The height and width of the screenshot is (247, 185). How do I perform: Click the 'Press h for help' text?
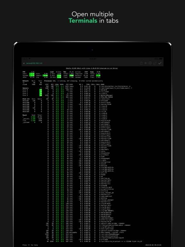point(30,245)
